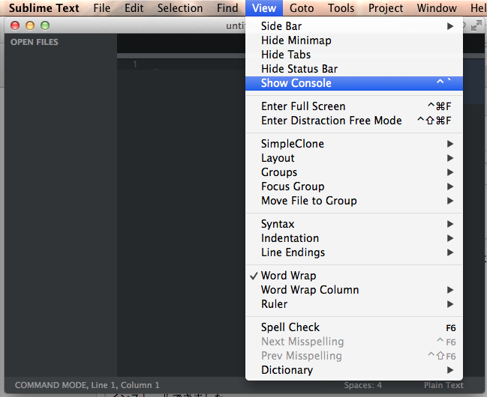Expand Move File to Group submenu

354,201
